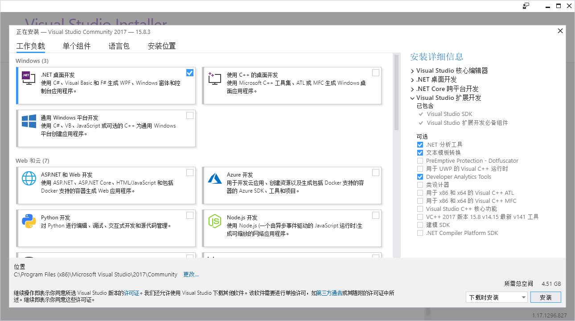This screenshot has height=321, width=575.
Task: Click the Node.js development hexagon icon
Action: click(215, 221)
